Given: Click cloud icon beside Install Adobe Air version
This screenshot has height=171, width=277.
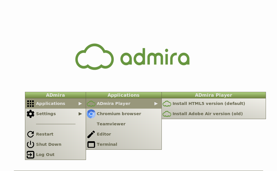Looking at the screenshot, I should click(167, 114).
